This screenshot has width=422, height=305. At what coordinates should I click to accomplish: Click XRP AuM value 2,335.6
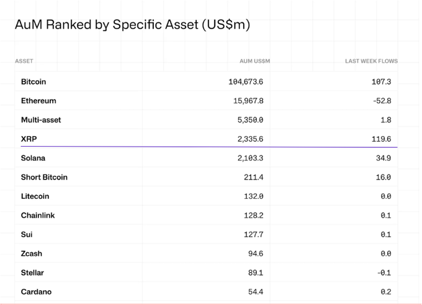(250, 139)
